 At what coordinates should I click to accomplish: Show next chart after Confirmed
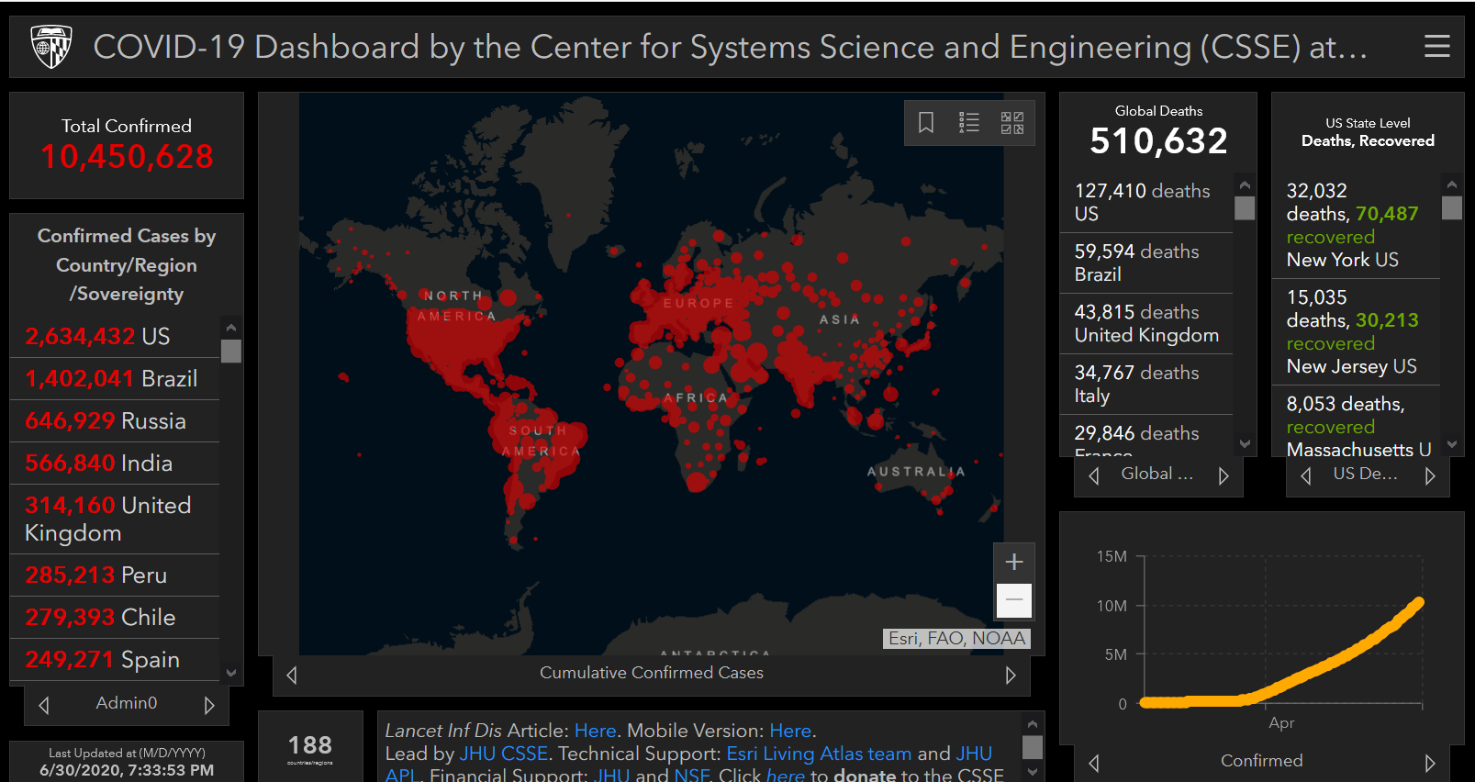(1429, 763)
